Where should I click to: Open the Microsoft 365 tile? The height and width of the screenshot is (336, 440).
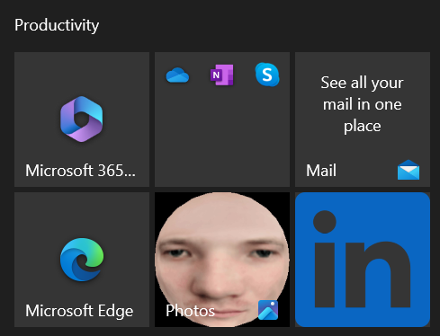pyautogui.click(x=82, y=119)
